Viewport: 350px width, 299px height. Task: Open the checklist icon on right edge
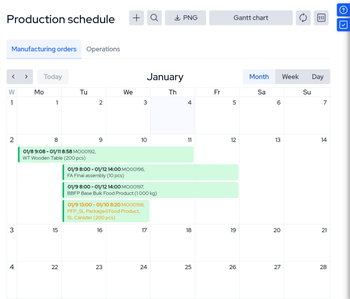click(343, 25)
